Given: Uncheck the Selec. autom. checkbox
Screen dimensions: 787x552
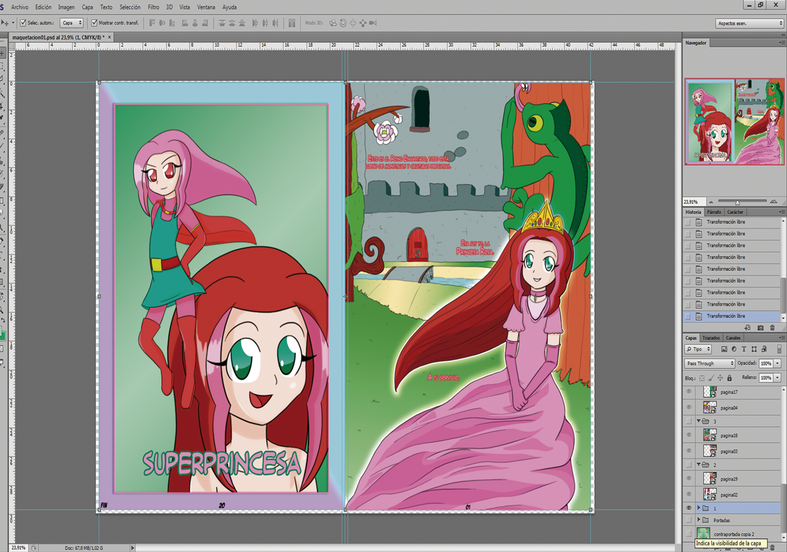Looking at the screenshot, I should [x=23, y=23].
